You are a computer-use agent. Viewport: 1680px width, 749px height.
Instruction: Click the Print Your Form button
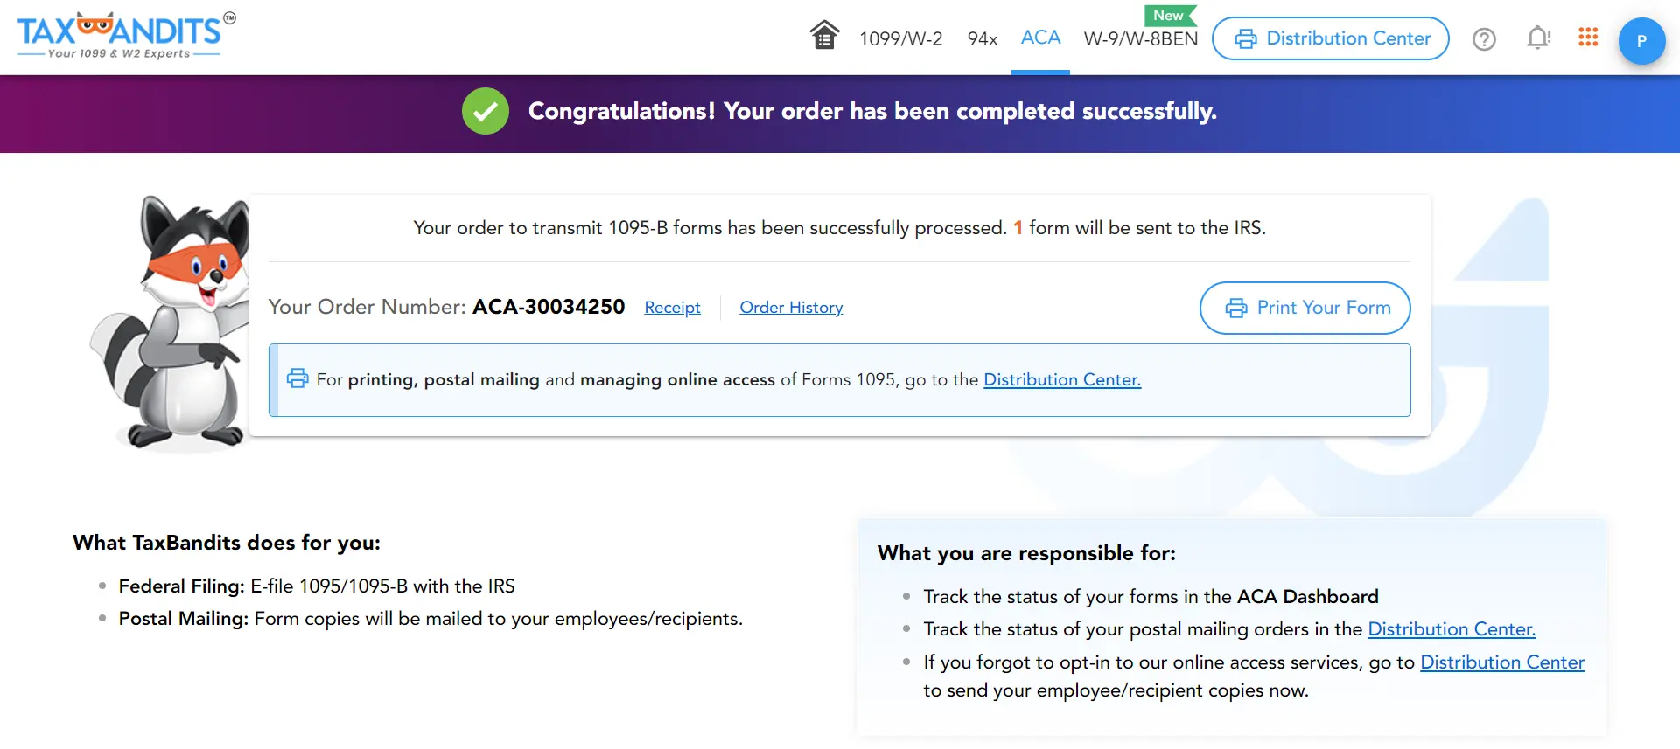click(1305, 308)
